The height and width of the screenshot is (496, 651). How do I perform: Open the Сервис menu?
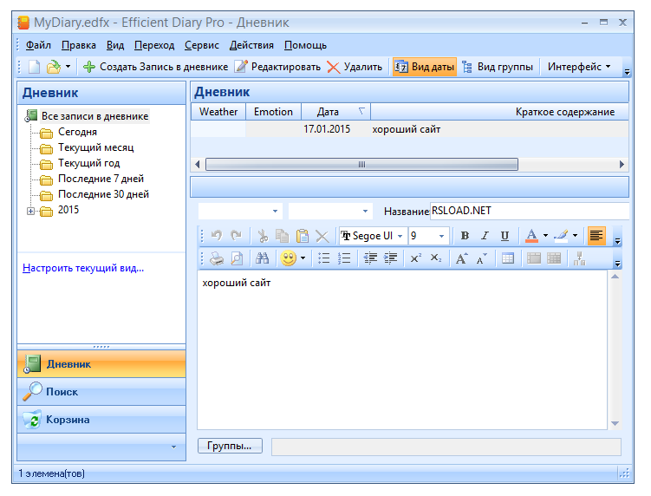(201, 45)
